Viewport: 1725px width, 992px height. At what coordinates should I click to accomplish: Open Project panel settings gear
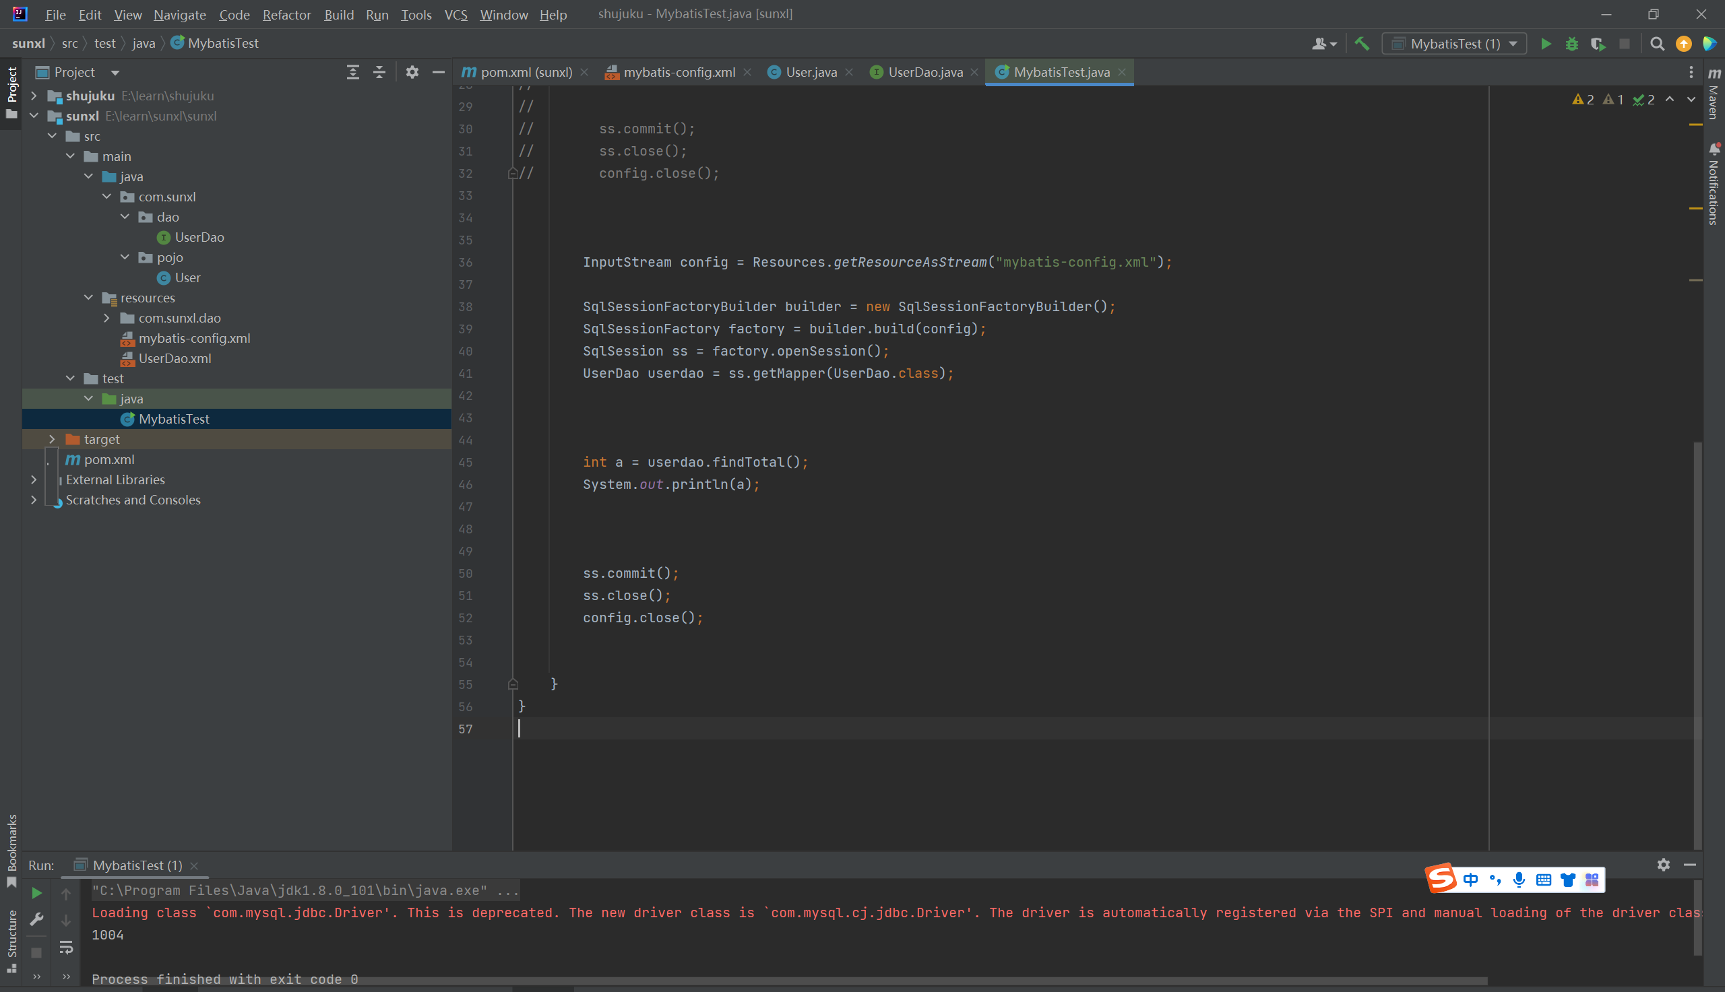412,72
